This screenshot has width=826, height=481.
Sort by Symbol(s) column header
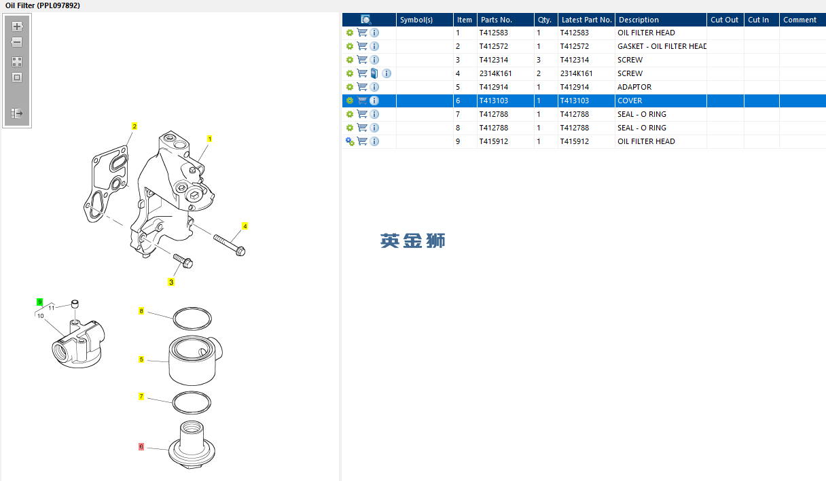[x=425, y=20]
